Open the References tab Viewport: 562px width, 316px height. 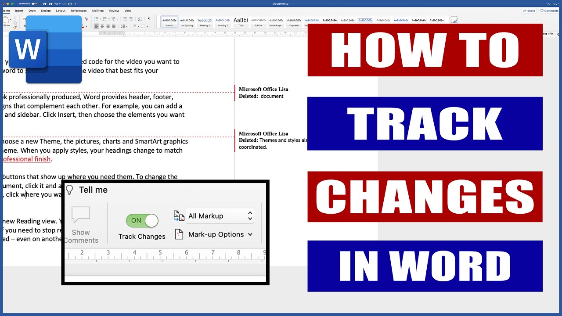click(x=79, y=11)
